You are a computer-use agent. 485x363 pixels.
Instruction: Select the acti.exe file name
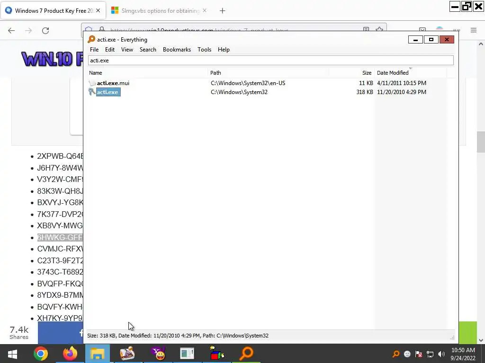point(108,92)
